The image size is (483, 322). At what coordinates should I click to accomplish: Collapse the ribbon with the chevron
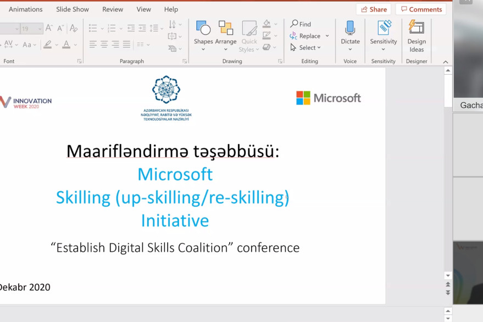[446, 62]
